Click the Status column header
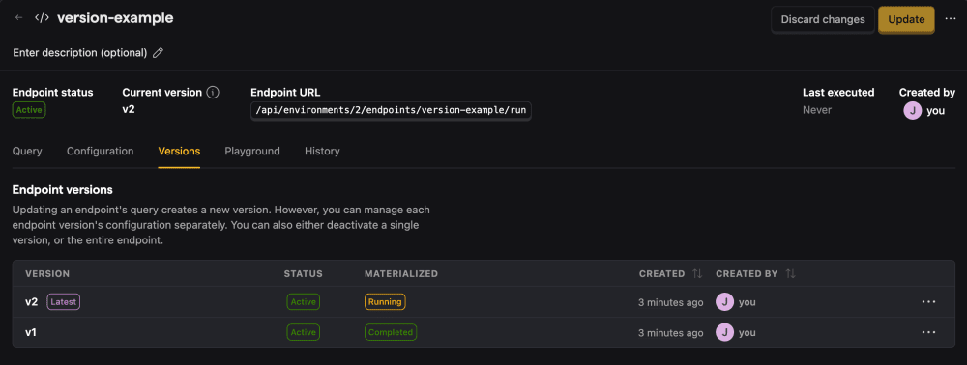The image size is (967, 365). click(x=304, y=273)
